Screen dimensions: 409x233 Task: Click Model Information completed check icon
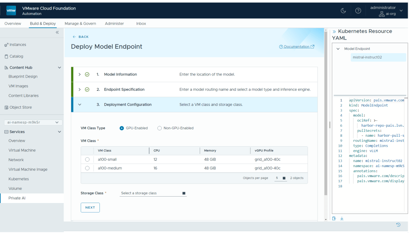pyautogui.click(x=87, y=74)
